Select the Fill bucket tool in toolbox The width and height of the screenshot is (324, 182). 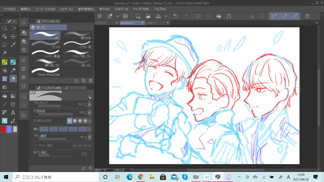click(x=4, y=96)
